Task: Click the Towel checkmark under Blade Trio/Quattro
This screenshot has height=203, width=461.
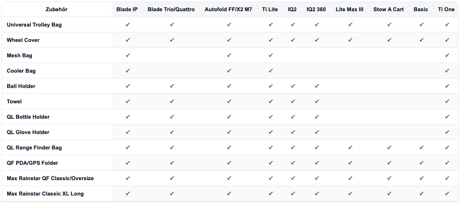Action: [172, 101]
